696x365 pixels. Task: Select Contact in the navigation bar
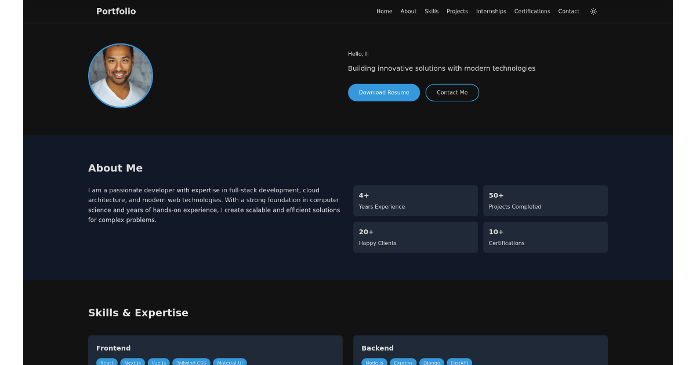pyautogui.click(x=568, y=11)
